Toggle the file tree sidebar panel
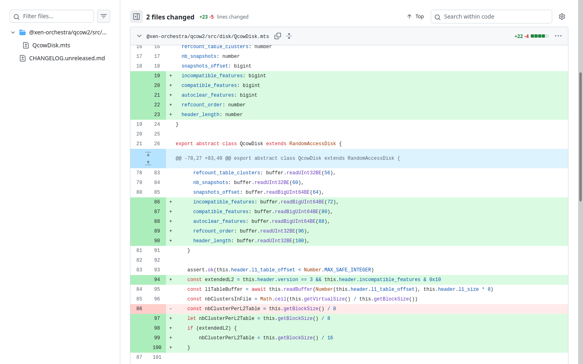This screenshot has width=583, height=364. (136, 17)
